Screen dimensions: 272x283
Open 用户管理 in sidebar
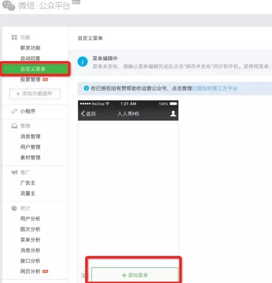pyautogui.click(x=30, y=147)
